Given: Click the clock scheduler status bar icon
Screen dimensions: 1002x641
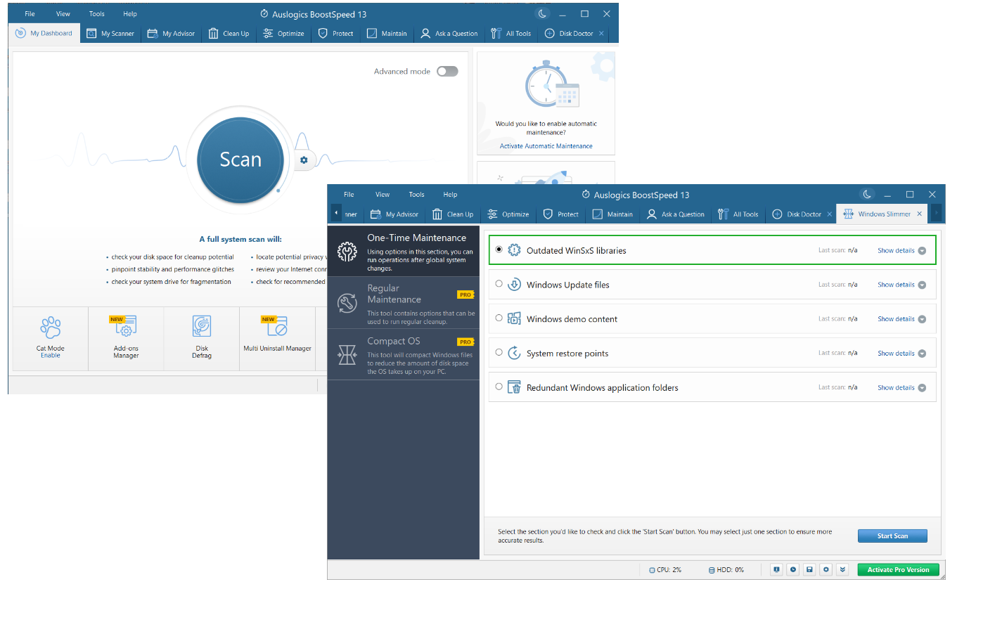Looking at the screenshot, I should (x=793, y=569).
